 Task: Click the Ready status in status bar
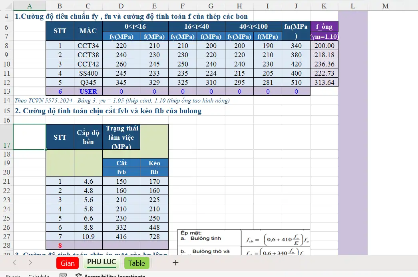coord(12,276)
